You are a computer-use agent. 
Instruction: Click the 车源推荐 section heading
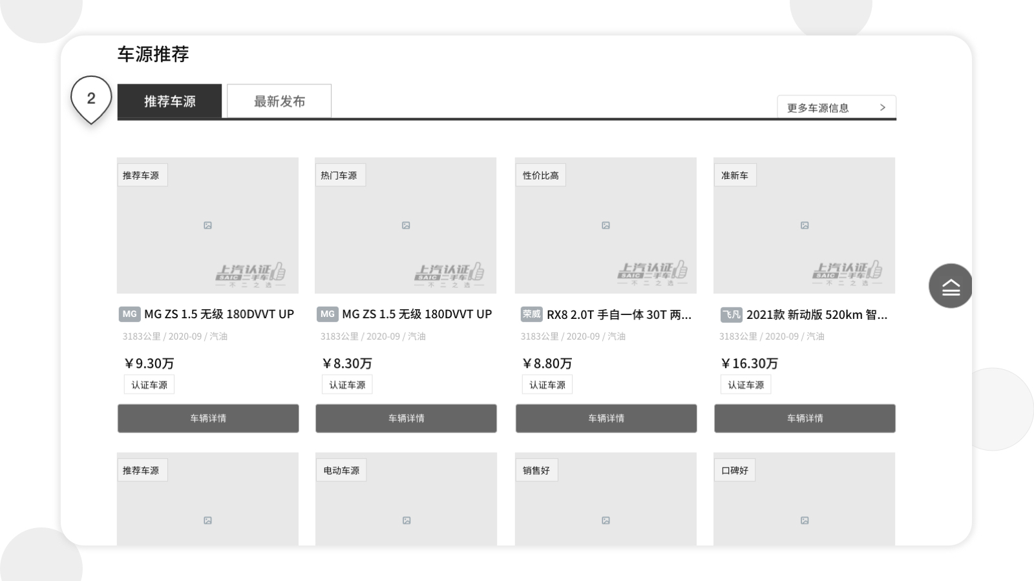tap(153, 54)
